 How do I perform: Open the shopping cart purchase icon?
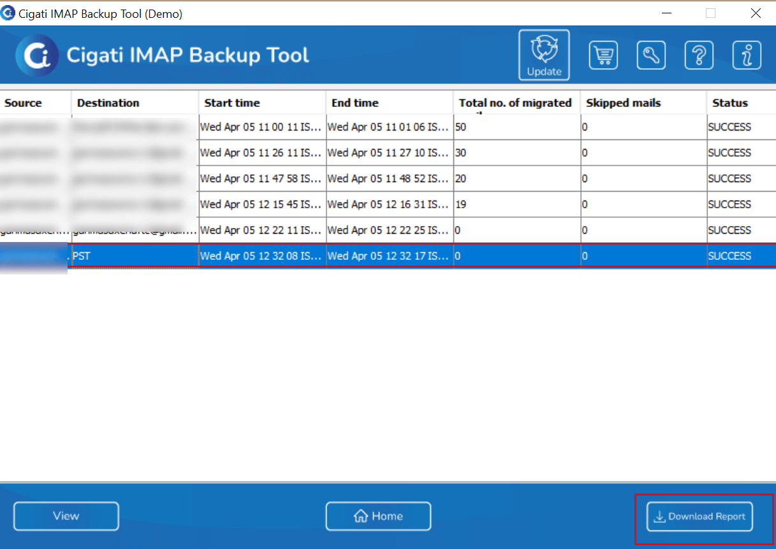(603, 55)
